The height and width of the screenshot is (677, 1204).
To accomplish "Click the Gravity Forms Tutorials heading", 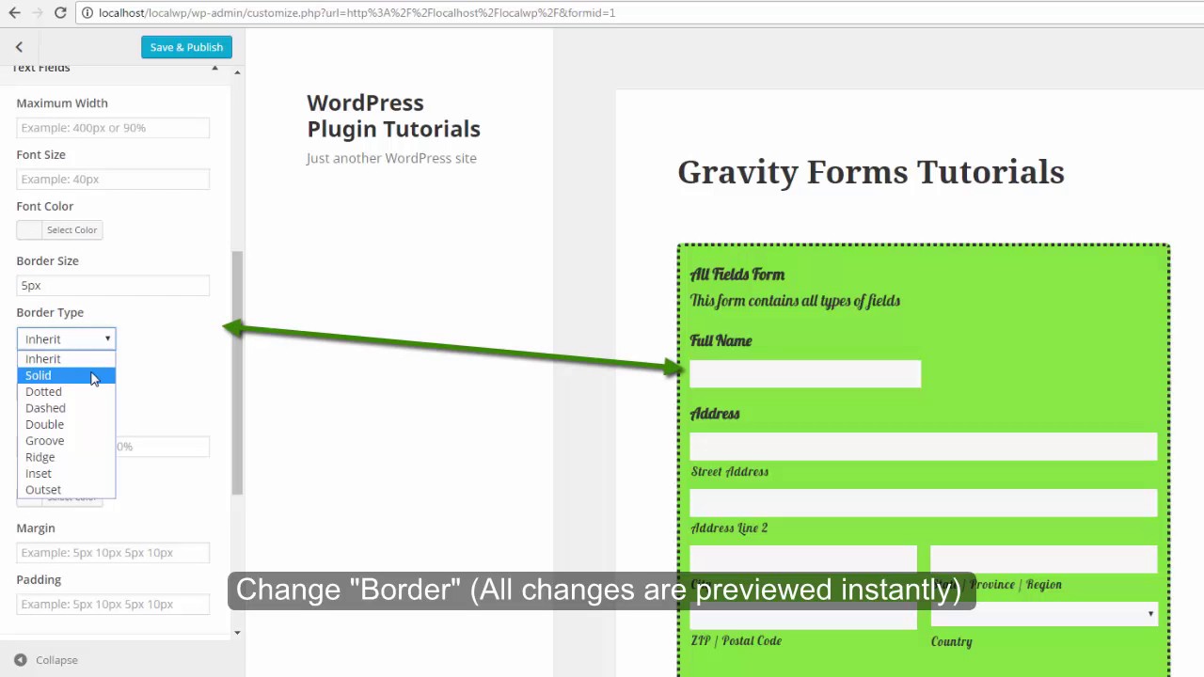I will [x=871, y=172].
